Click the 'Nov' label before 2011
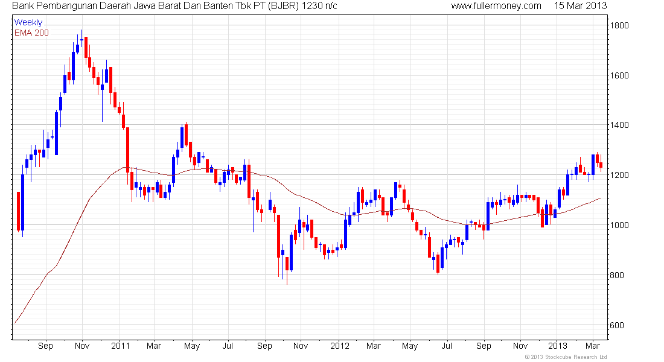 pos(82,346)
